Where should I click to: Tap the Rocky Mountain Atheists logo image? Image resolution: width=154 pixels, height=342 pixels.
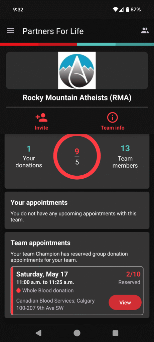pyautogui.click(x=77, y=70)
